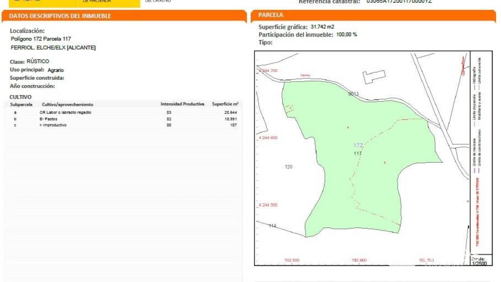501x282 pixels.
Task: Click the north arrow symbol on the map
Action: [464, 66]
